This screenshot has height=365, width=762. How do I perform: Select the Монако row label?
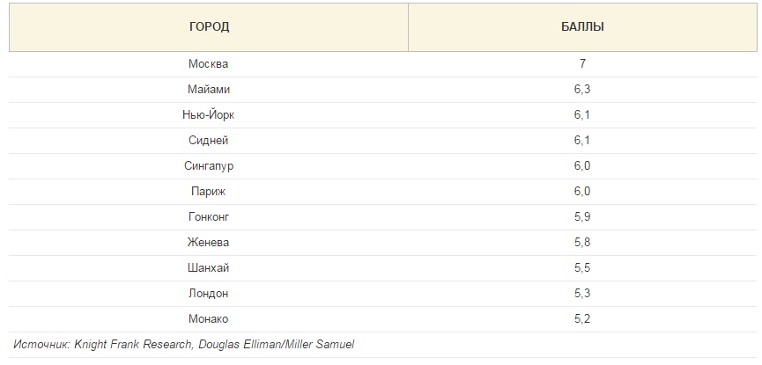tap(209, 319)
